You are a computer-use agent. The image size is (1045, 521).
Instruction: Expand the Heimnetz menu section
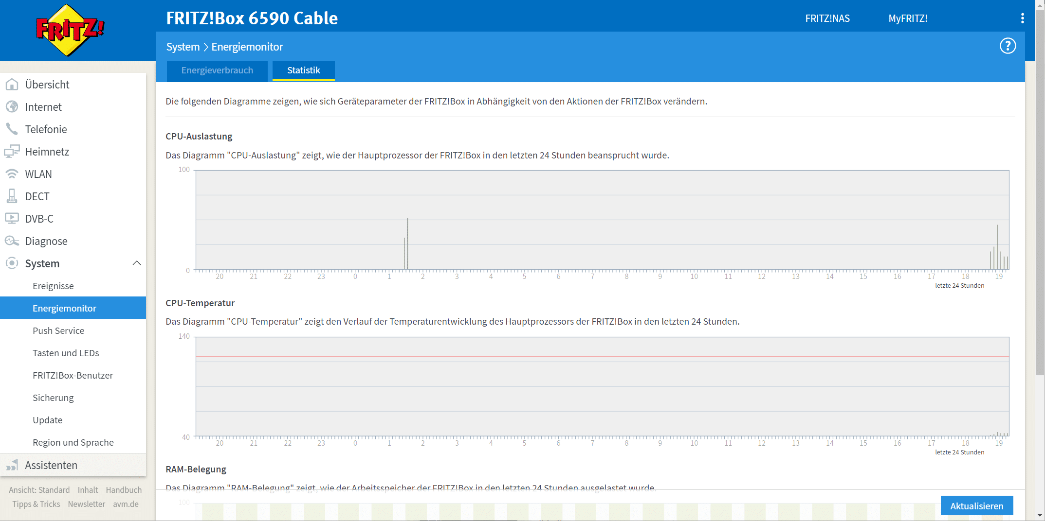(47, 152)
